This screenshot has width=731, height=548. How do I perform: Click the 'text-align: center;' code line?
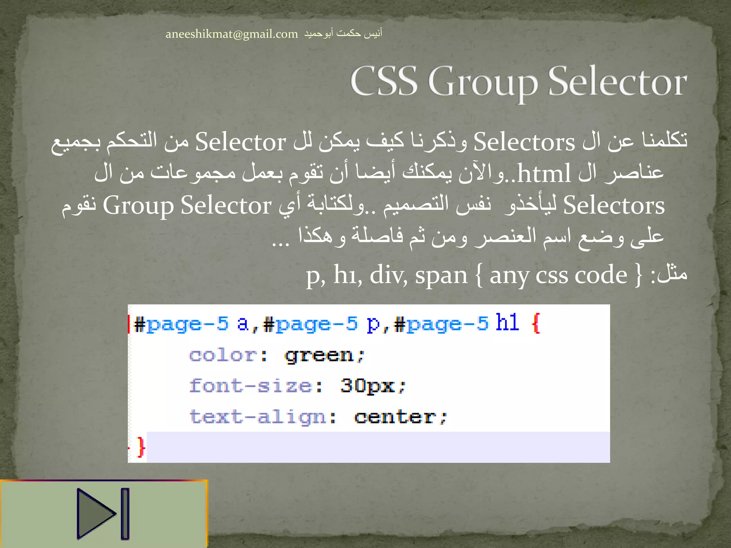(x=318, y=417)
